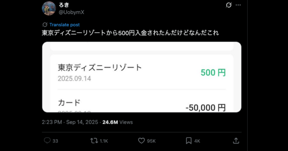This screenshot has height=151, width=288.
Task: Open the @UobymX handle link
Action: [71, 12]
